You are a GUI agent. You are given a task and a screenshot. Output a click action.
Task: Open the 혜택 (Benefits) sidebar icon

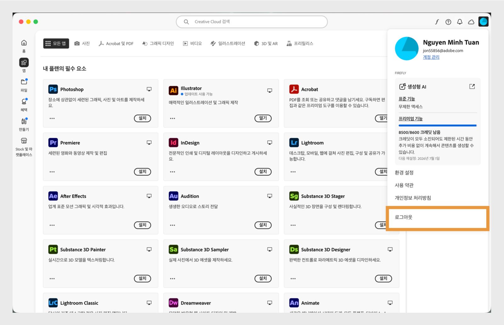point(24,102)
